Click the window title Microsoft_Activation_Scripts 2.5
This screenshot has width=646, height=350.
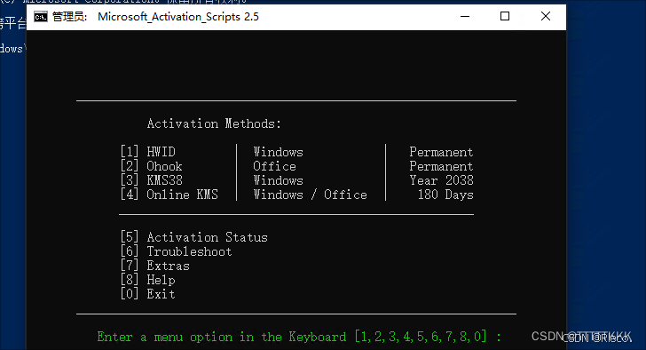(x=178, y=17)
